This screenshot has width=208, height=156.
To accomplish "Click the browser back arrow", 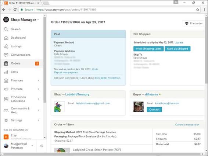I will (4, 10).
